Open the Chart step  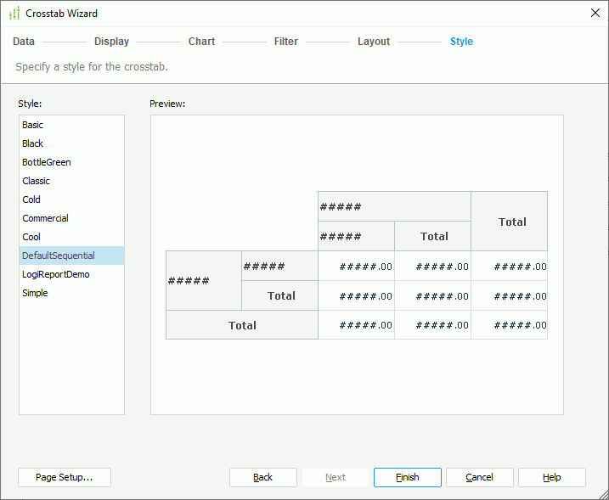coord(201,42)
